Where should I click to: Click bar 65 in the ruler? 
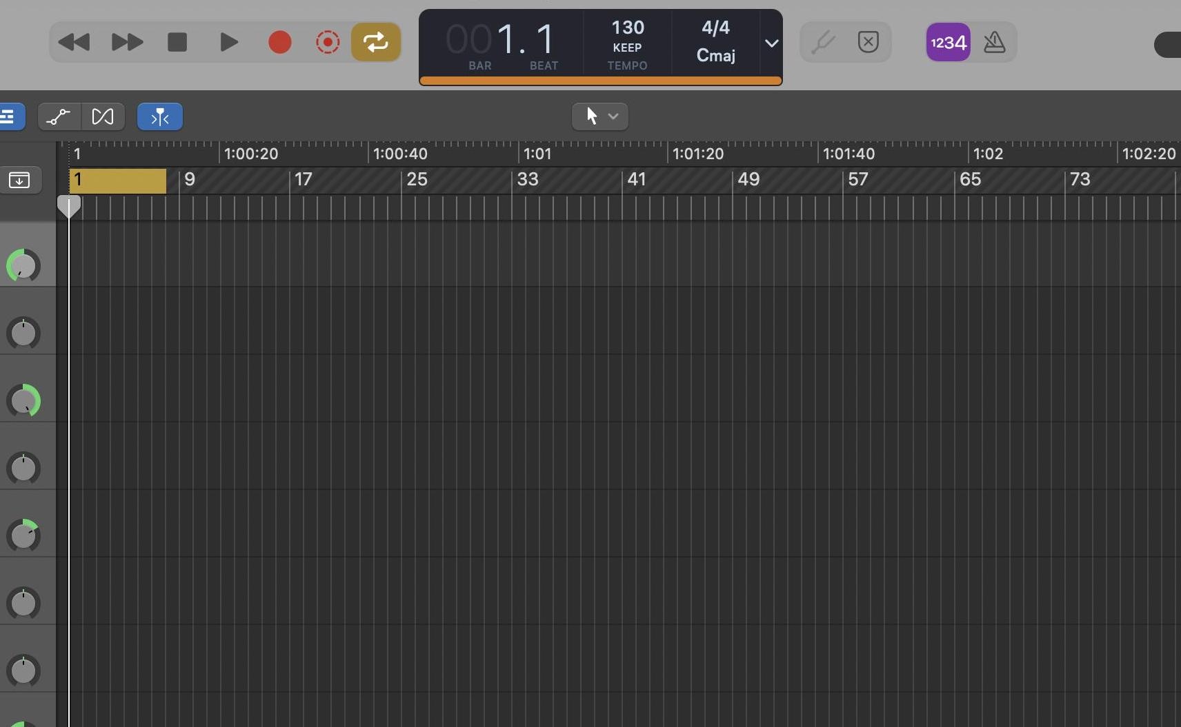tap(970, 180)
